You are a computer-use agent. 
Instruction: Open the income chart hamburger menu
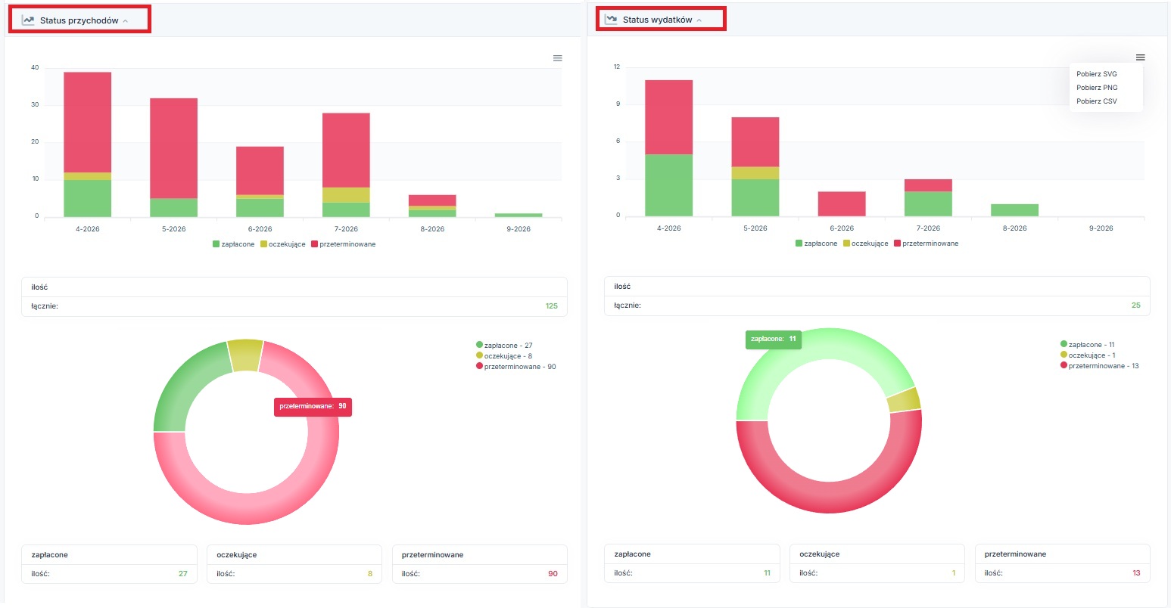(x=558, y=58)
